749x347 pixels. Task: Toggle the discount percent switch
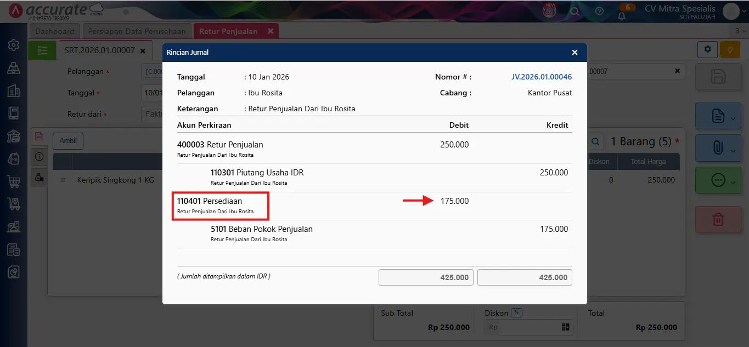(x=516, y=313)
